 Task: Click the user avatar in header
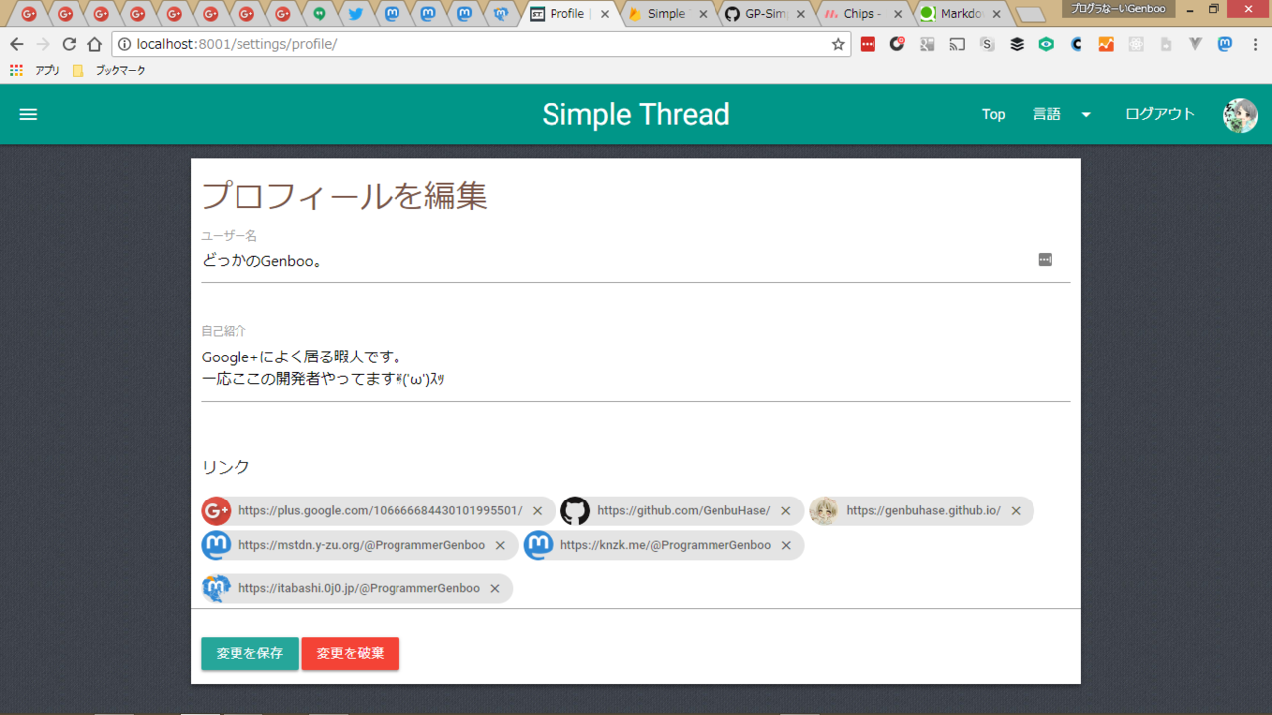(x=1239, y=115)
